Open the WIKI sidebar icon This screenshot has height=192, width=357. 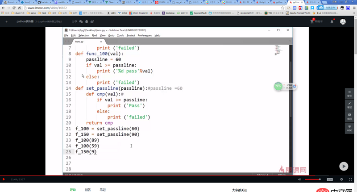click(x=349, y=129)
